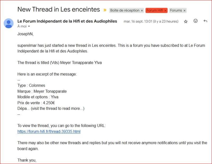Remove the Forum Hifi label
Image resolution: width=212 pixels, height=164 pixels.
[165, 11]
